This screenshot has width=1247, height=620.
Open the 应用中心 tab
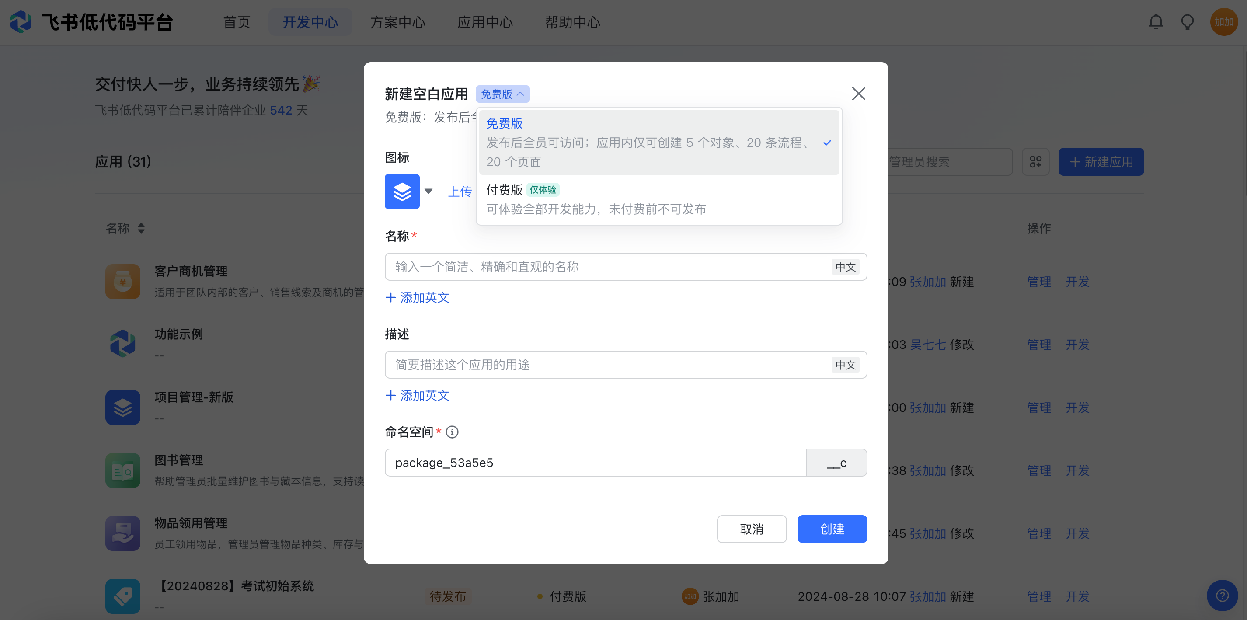point(485,22)
